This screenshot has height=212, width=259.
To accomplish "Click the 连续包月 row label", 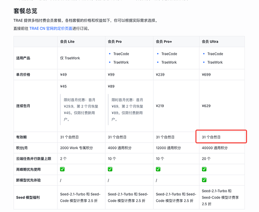I will (23, 106).
